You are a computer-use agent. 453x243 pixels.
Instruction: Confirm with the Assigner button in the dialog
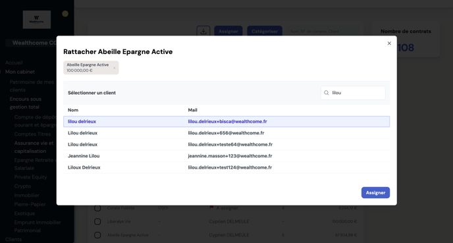pyautogui.click(x=375, y=193)
